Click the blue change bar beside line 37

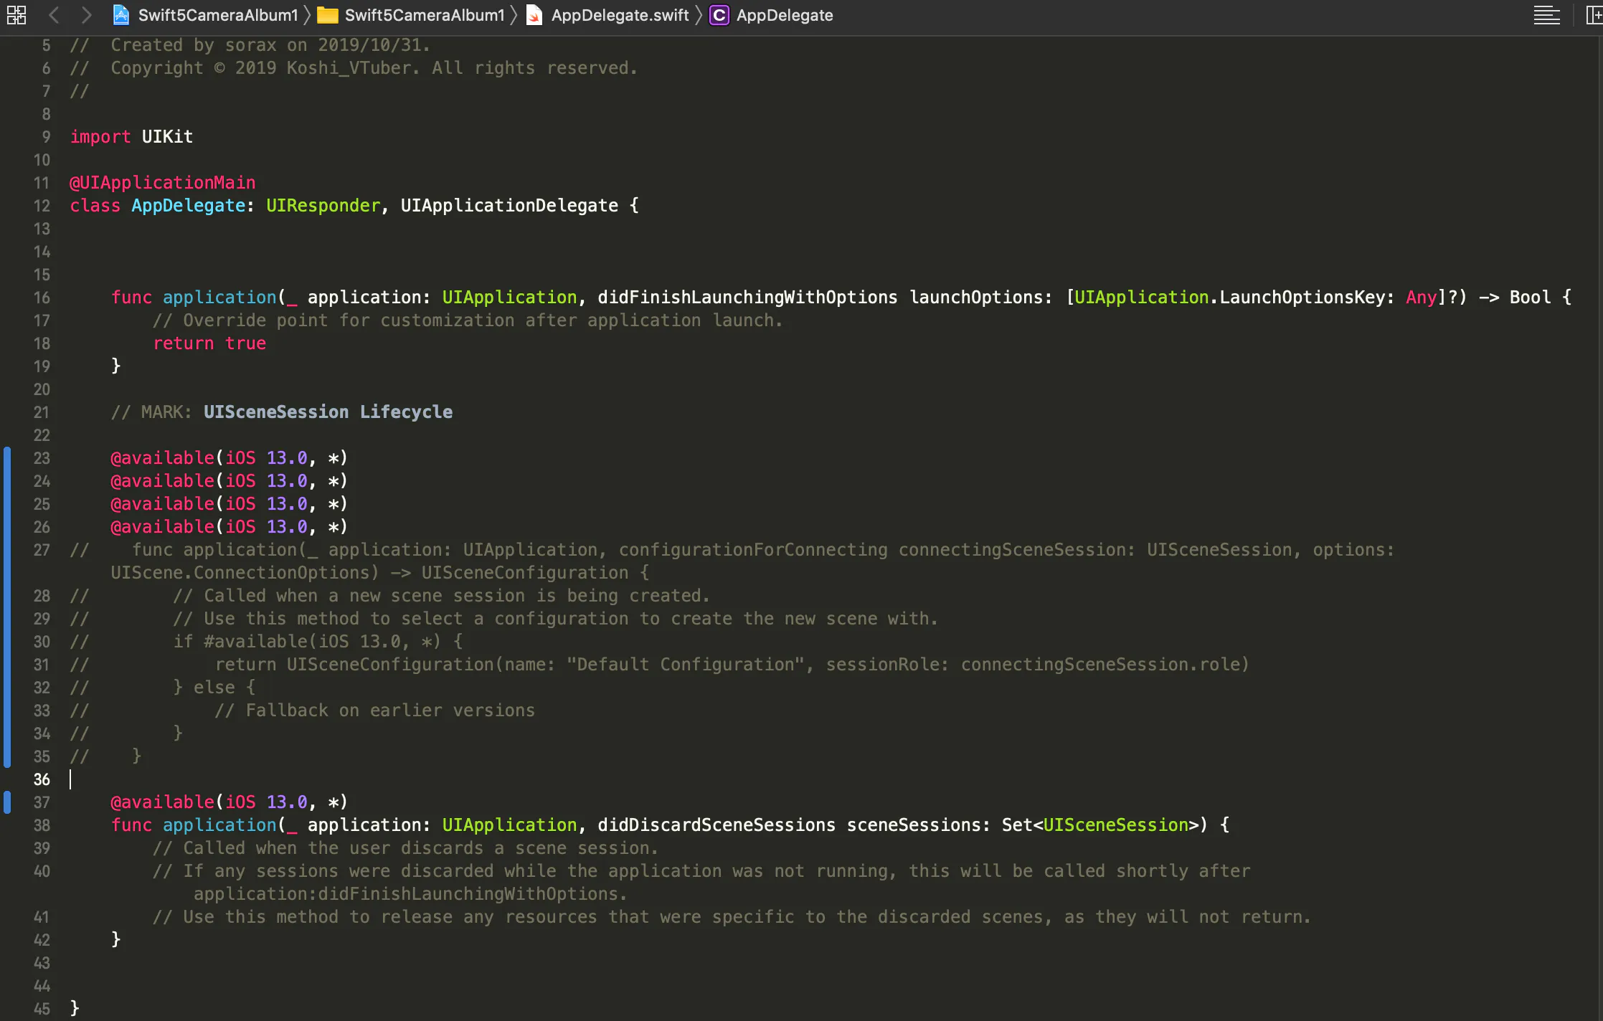point(7,802)
